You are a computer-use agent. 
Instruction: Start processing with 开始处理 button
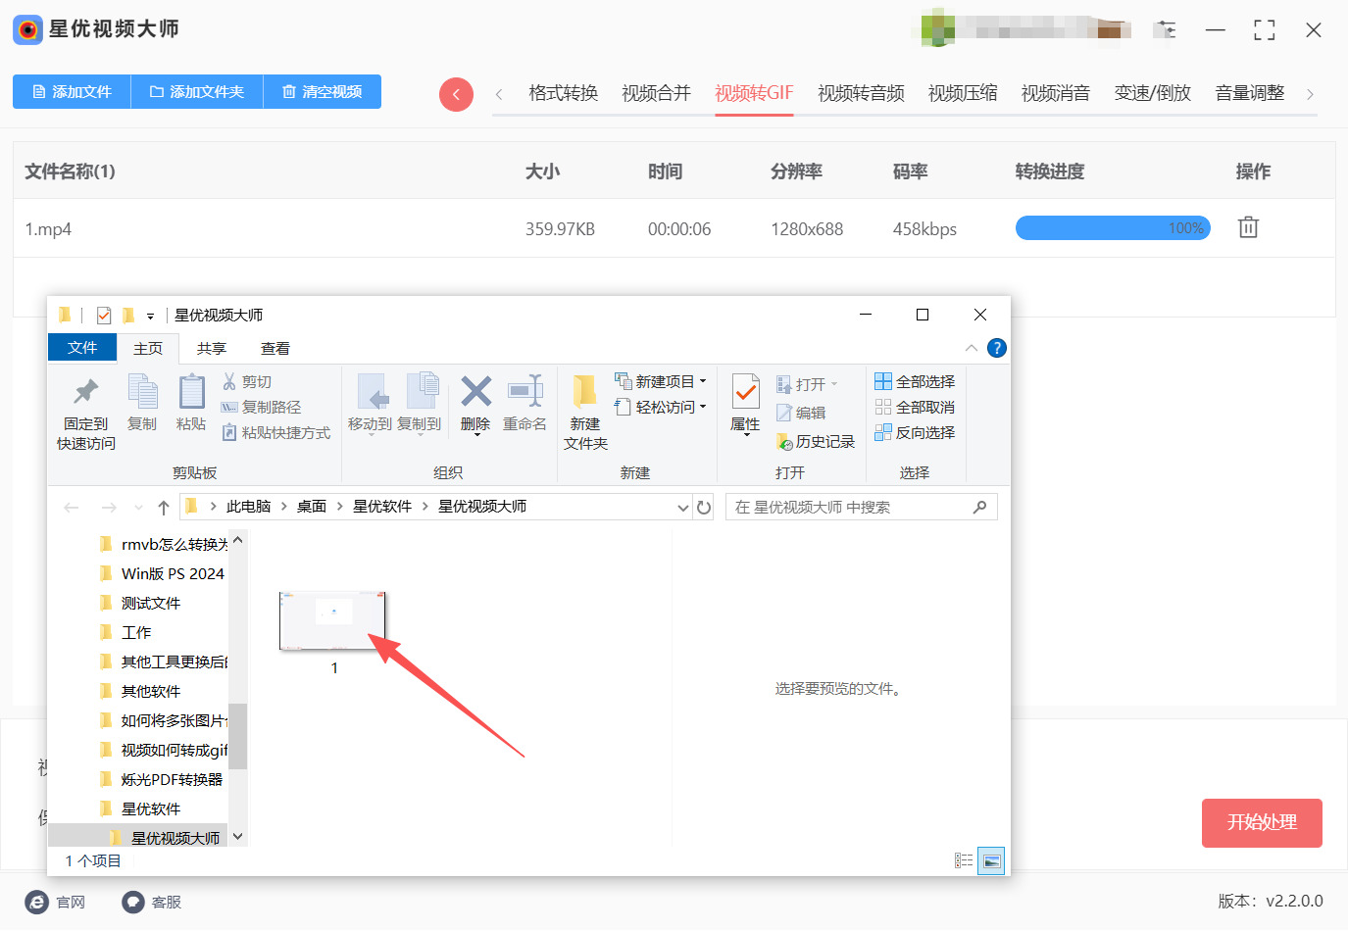click(x=1262, y=822)
